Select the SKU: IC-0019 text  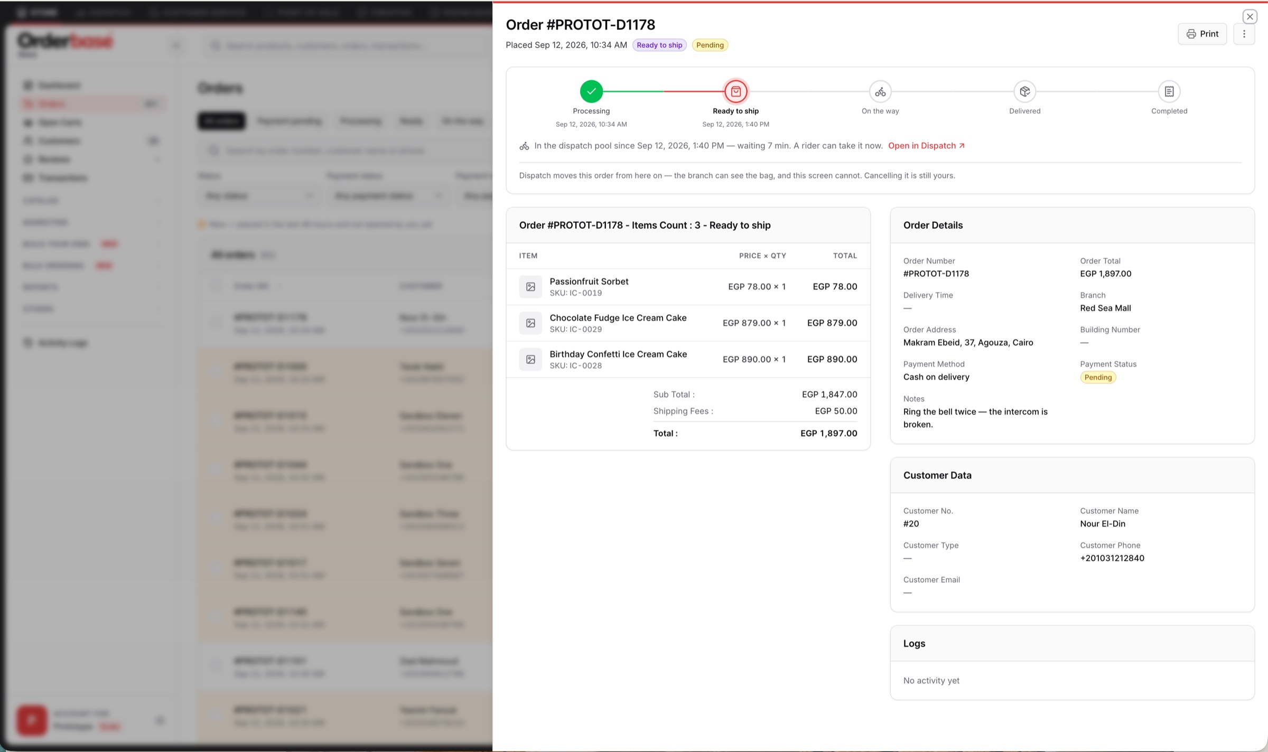click(x=576, y=293)
